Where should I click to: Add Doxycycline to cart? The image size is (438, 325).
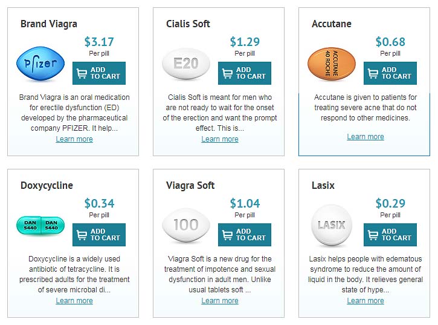click(99, 235)
